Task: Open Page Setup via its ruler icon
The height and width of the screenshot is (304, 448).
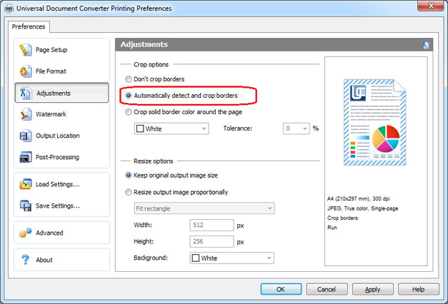Action: 26,50
